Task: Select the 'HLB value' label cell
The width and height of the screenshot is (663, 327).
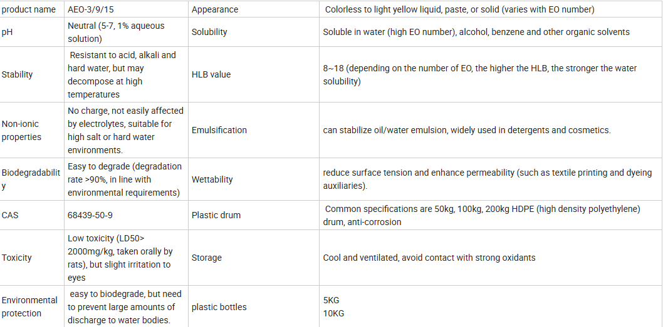Action: click(x=211, y=74)
